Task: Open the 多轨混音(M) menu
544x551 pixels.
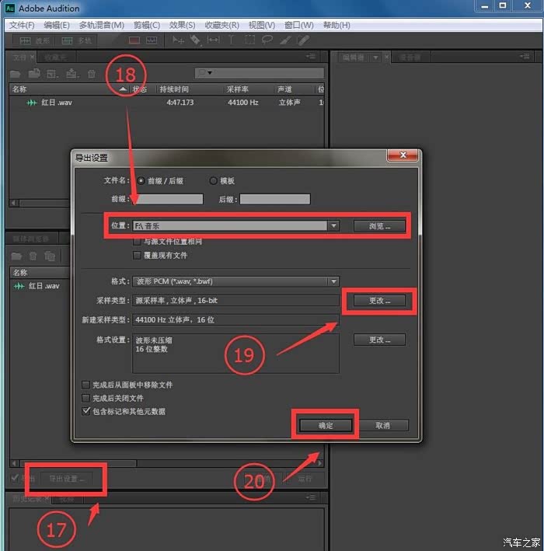Action: [101, 25]
